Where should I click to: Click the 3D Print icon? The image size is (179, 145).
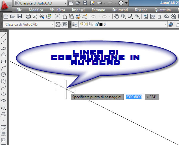(49, 16)
